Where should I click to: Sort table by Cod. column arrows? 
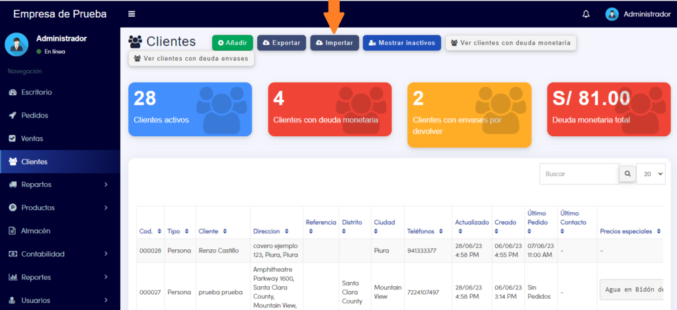(x=159, y=231)
